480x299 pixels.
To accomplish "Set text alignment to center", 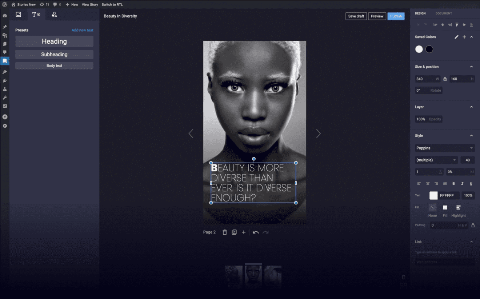I will point(428,184).
